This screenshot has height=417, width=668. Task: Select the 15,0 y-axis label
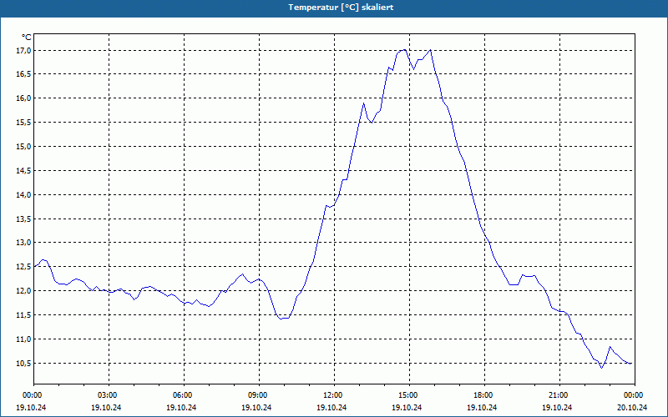coord(24,147)
